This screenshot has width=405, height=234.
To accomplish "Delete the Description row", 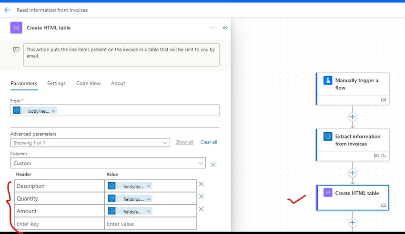I will (201, 184).
